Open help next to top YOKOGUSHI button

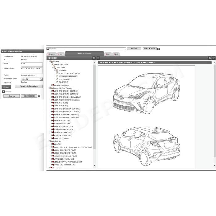[x=158, y=49]
